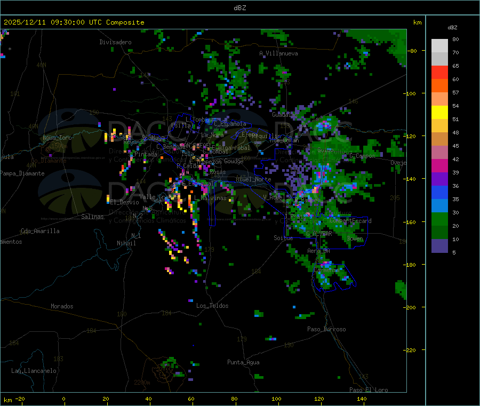Select the dark orange 57-60 dBZ legend swatch
480x406 pixels.
(439, 86)
